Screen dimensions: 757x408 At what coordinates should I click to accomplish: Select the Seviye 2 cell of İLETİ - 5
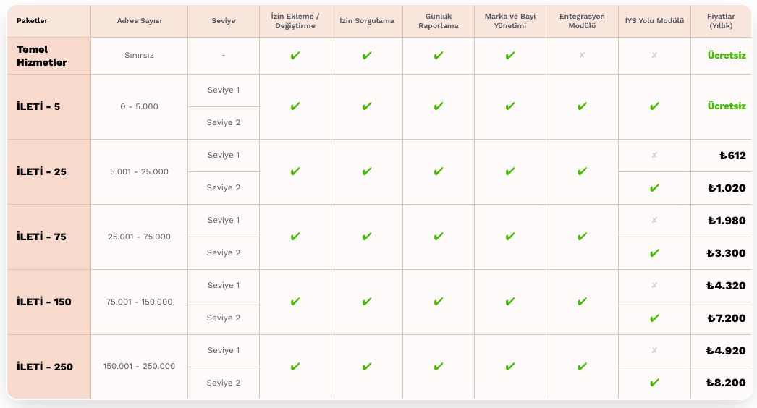point(224,122)
